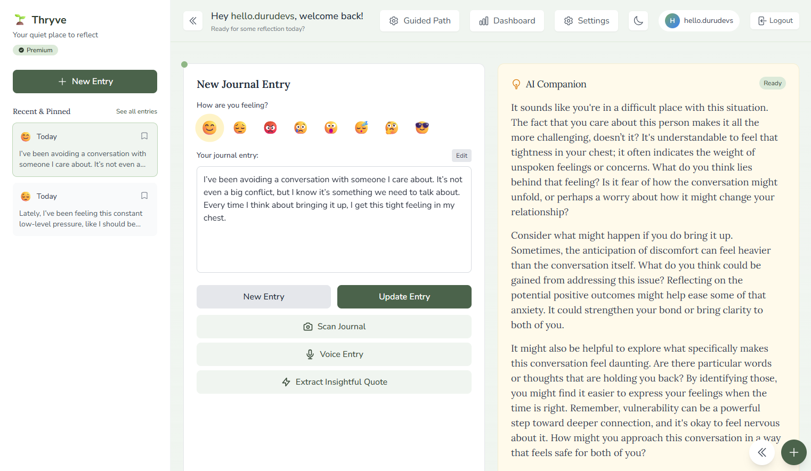Image resolution: width=811 pixels, height=471 pixels.
Task: Toggle dark mode with moon icon
Action: 638,21
